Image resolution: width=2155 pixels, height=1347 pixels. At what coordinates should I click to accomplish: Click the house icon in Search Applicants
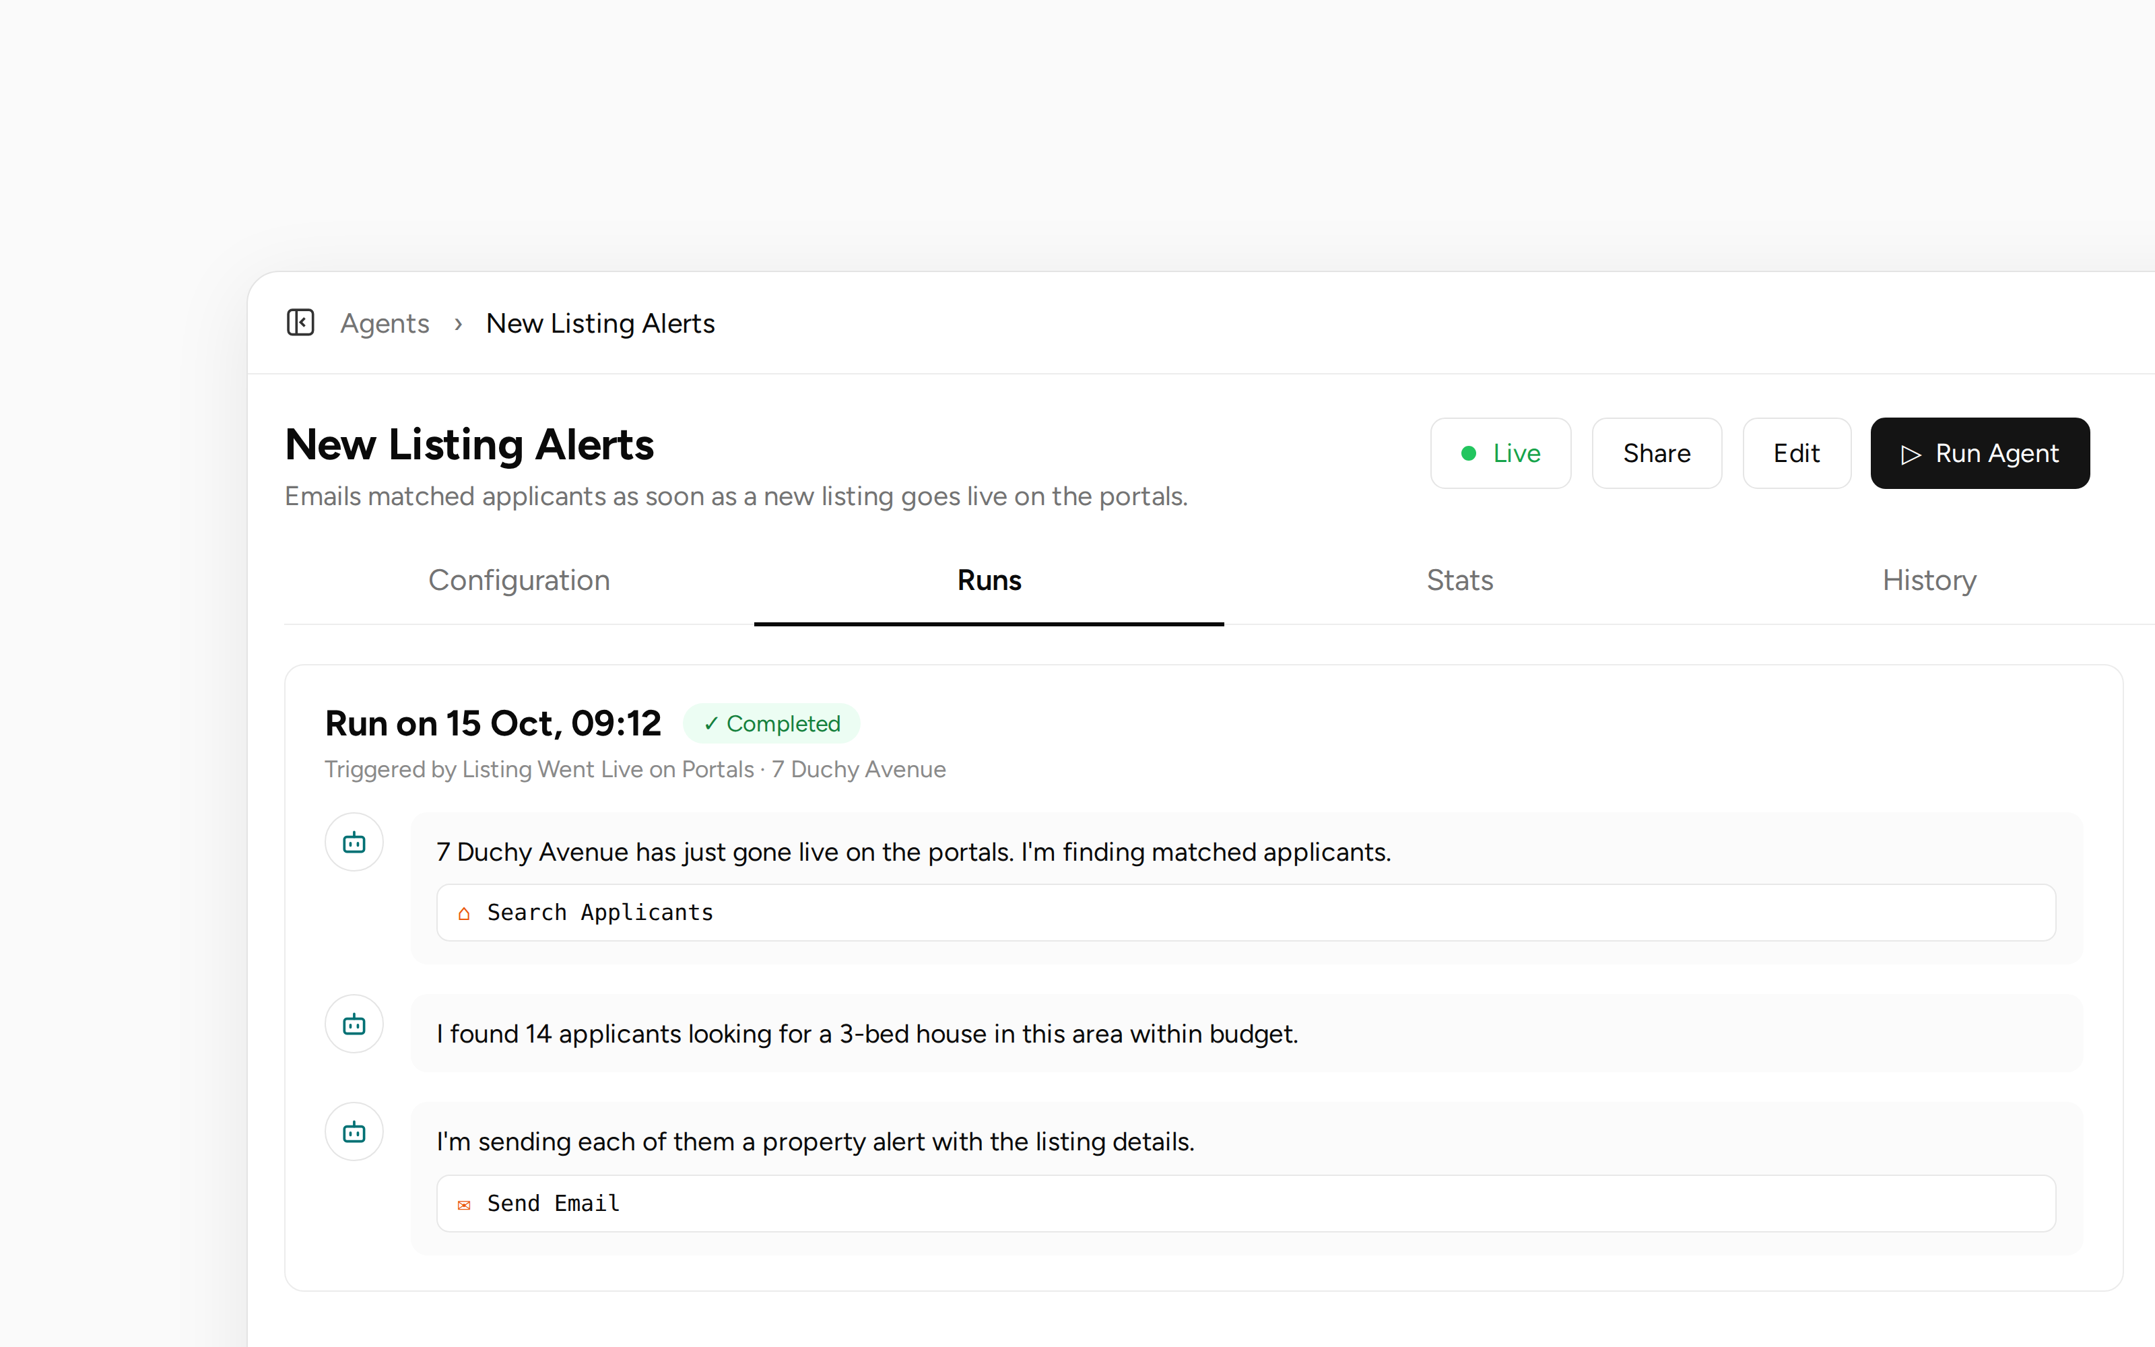(x=464, y=913)
